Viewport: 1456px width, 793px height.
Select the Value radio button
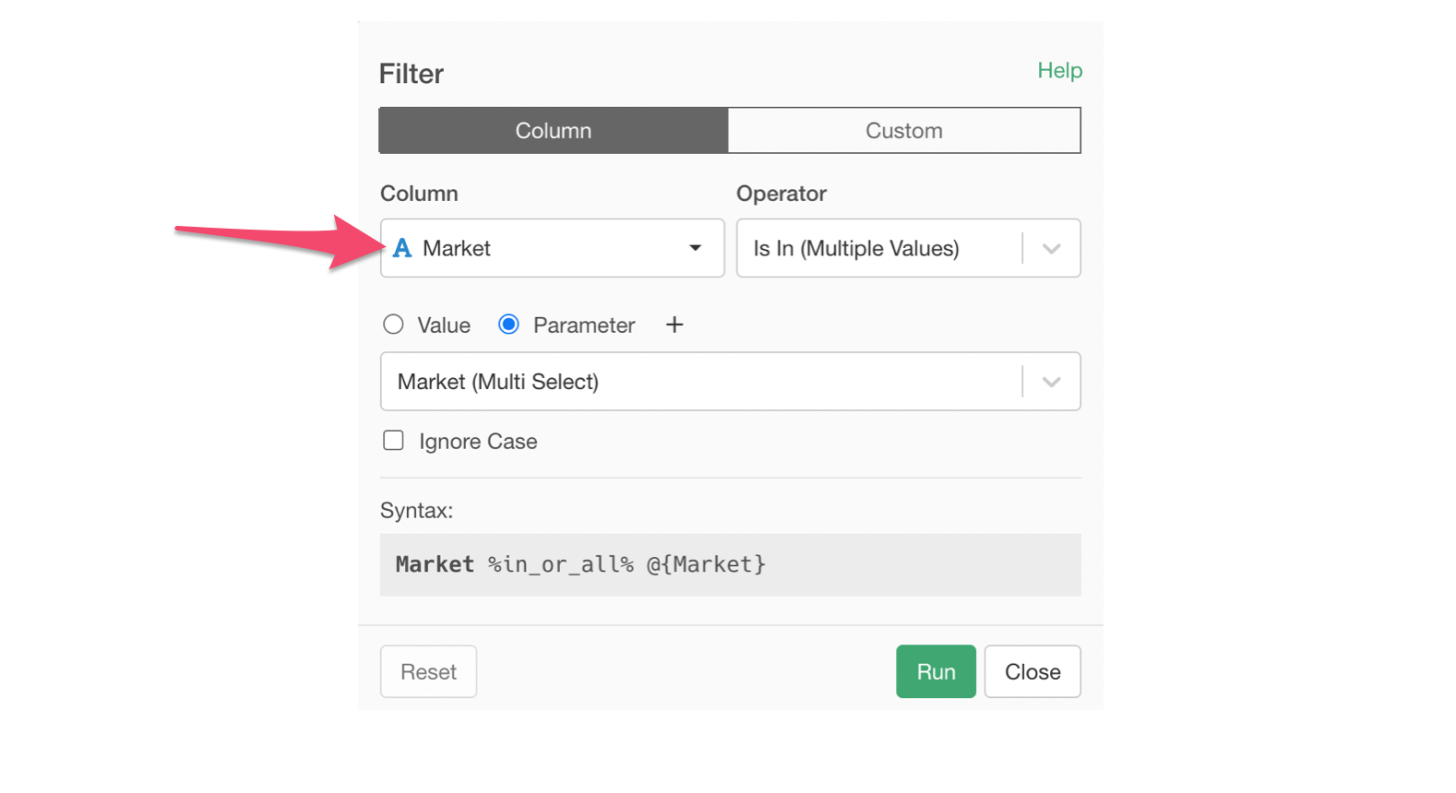point(394,325)
